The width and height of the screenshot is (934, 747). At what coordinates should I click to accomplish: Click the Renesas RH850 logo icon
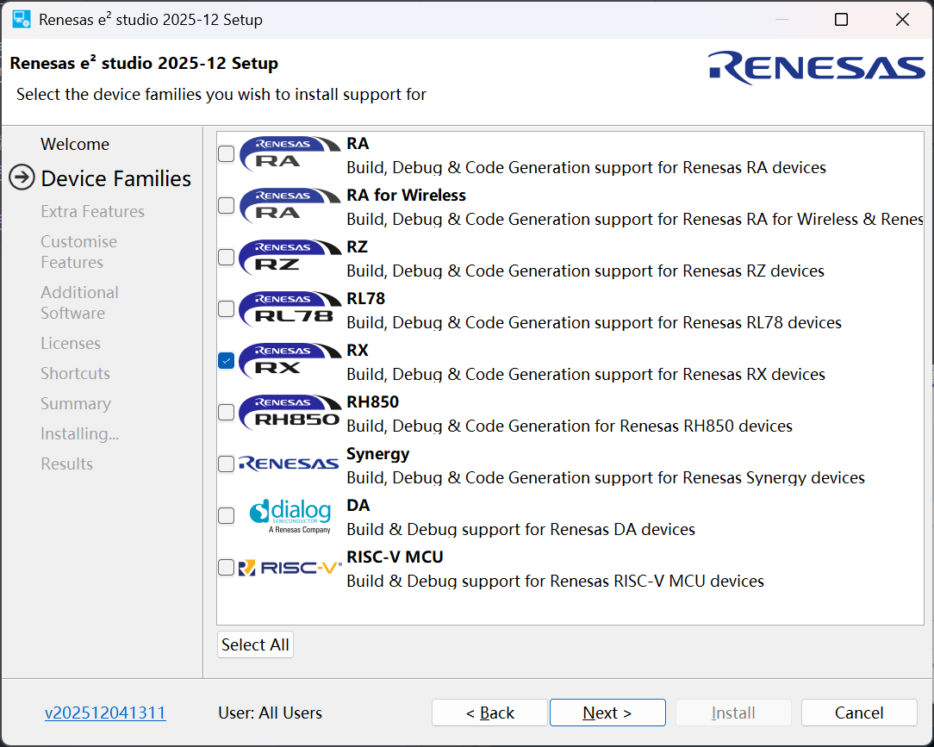(290, 413)
